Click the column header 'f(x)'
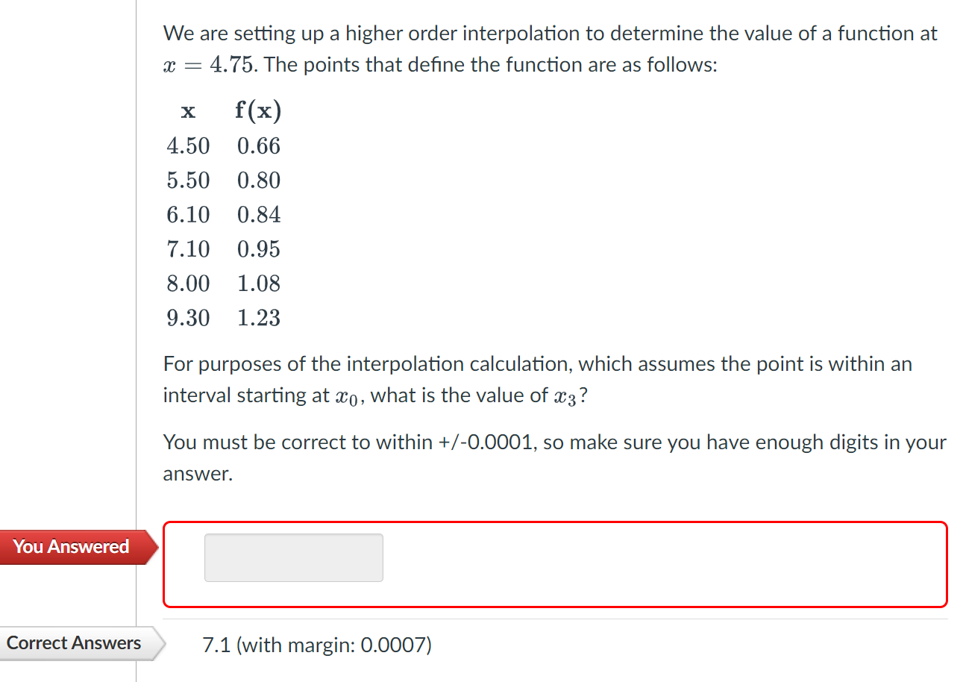966x682 pixels. [x=258, y=110]
